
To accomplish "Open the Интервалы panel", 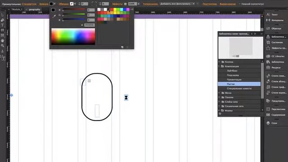I will pyautogui.click(x=275, y=20).
